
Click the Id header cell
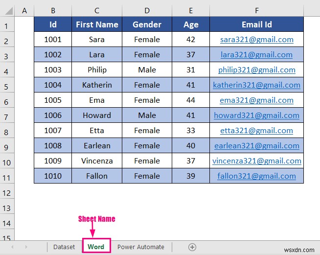[x=53, y=24]
